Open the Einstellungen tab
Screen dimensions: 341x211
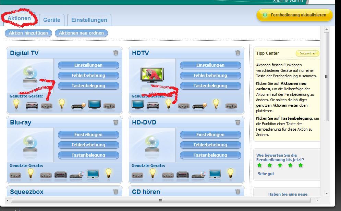pyautogui.click(x=89, y=20)
